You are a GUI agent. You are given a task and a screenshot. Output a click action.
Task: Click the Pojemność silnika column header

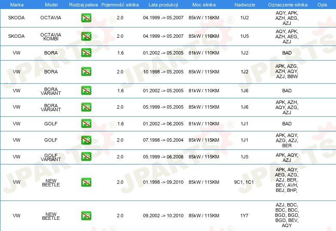120,5
